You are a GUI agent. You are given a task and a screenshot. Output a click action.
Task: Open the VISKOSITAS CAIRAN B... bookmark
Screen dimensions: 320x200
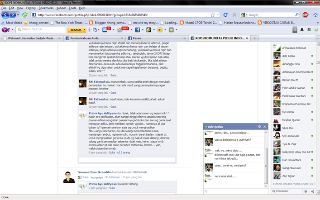coord(277,23)
